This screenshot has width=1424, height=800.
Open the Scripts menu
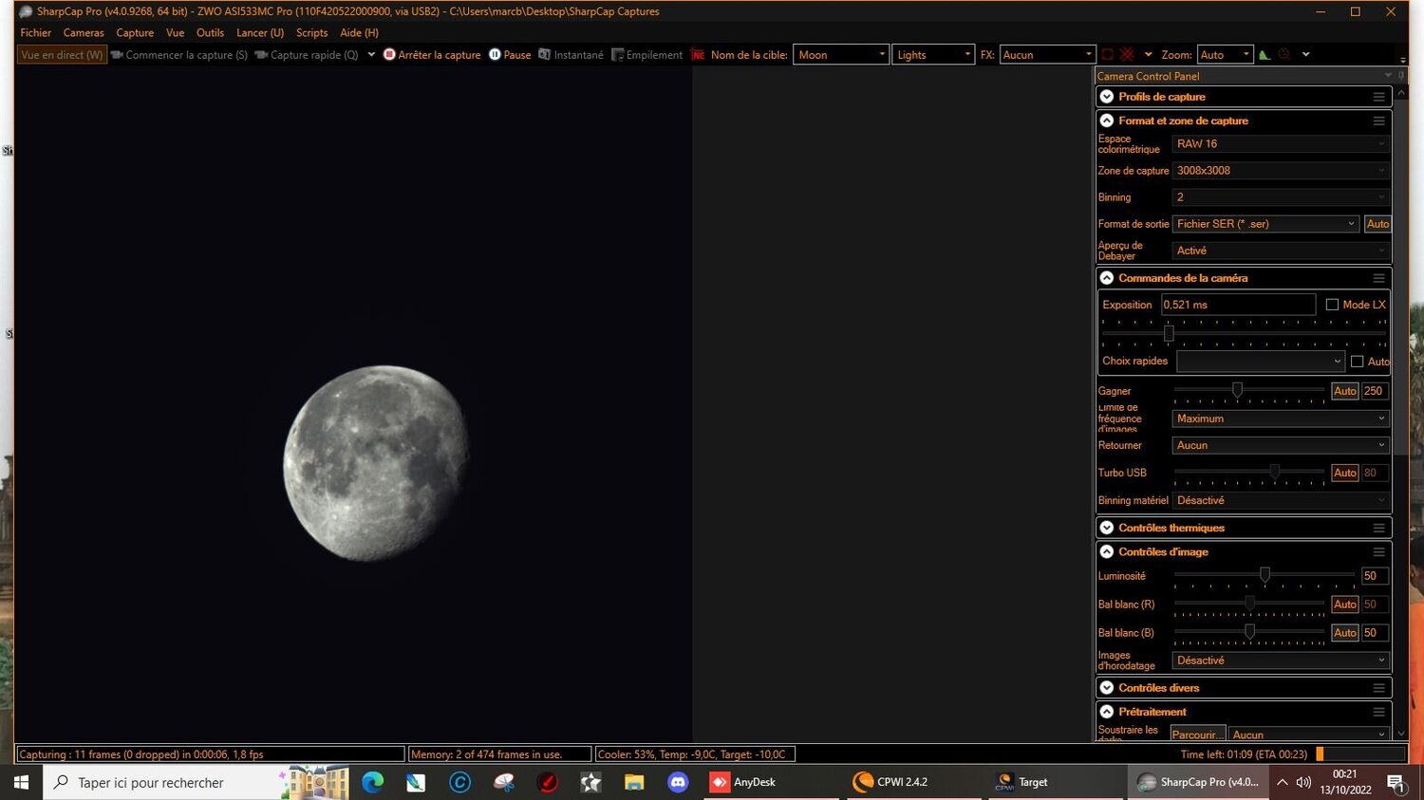[311, 32]
